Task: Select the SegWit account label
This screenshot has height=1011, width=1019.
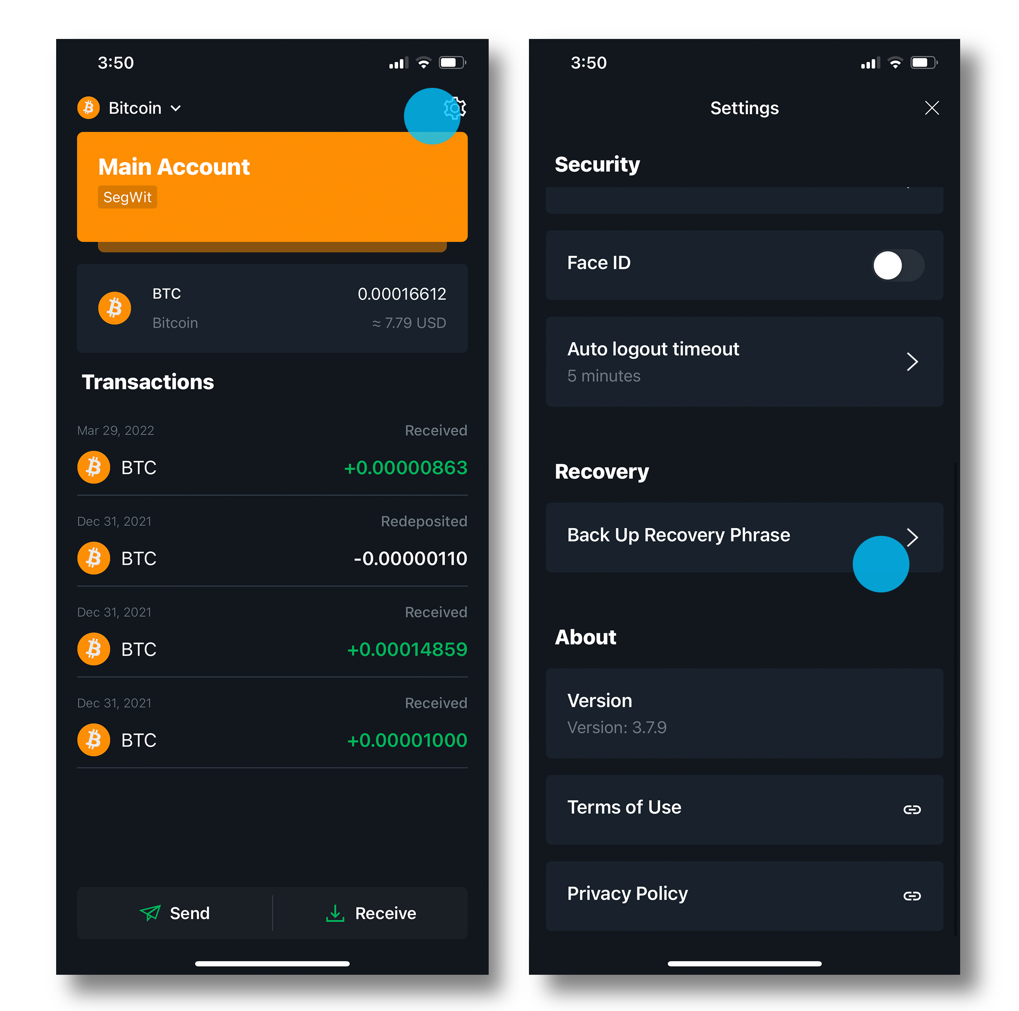Action: click(x=128, y=195)
